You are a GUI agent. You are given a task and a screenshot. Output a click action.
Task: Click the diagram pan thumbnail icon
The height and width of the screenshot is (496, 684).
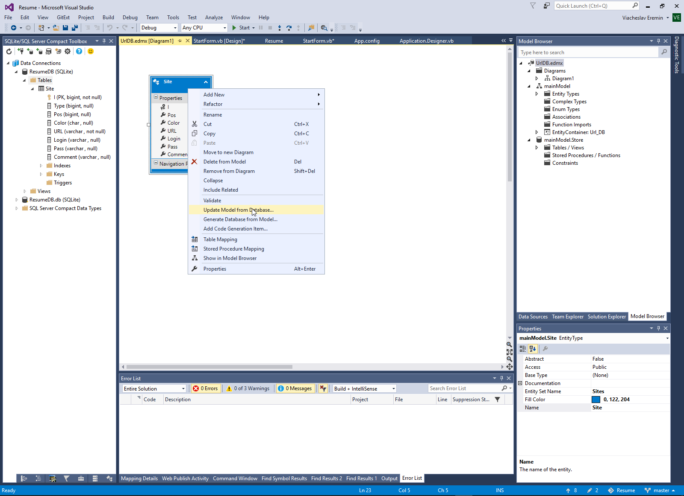pyautogui.click(x=510, y=367)
